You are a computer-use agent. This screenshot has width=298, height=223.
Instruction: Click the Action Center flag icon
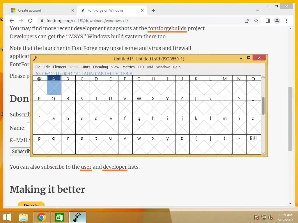point(256,217)
